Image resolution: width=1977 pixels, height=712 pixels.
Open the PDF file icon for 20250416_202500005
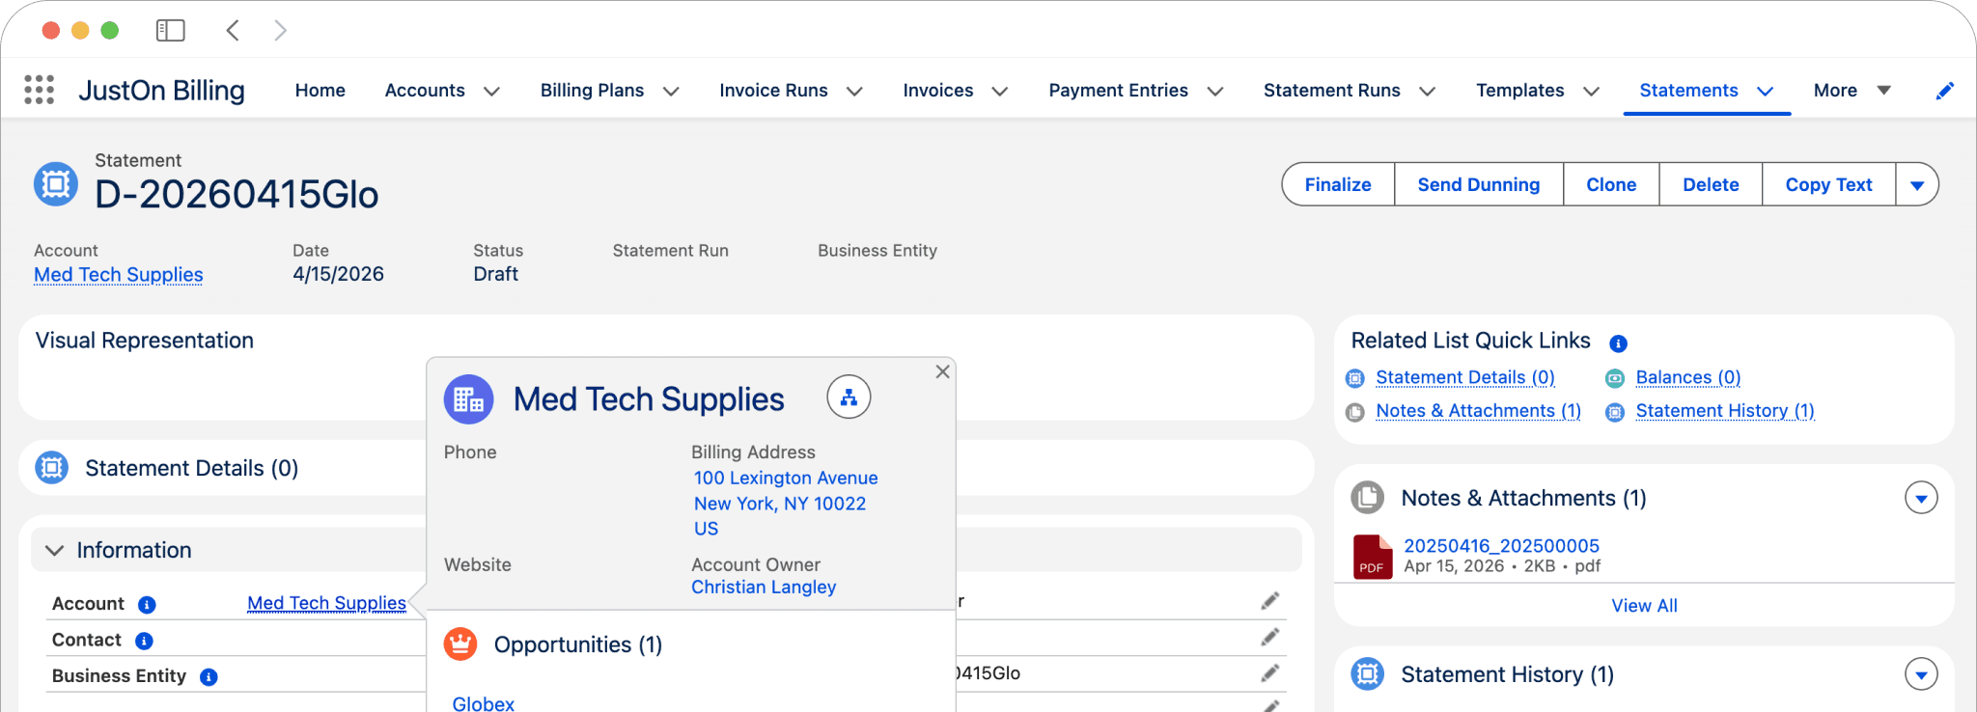[x=1373, y=557]
